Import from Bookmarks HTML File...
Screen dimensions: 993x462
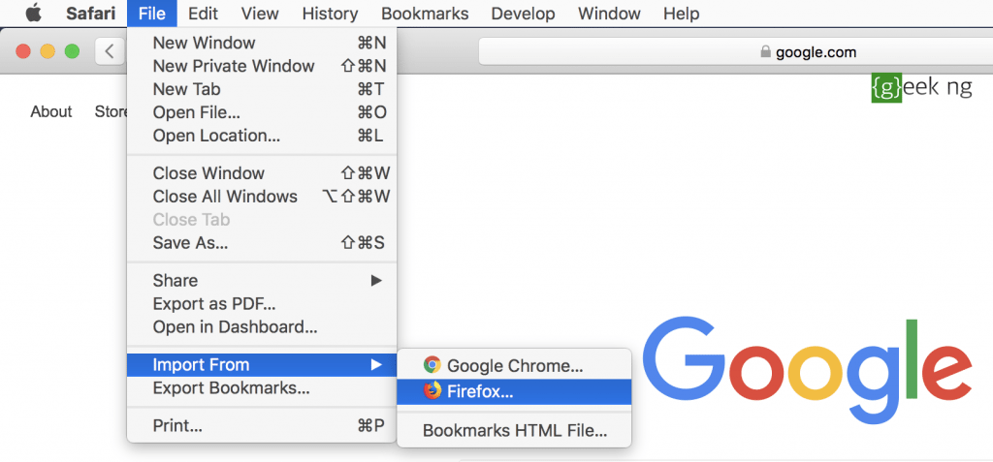(x=514, y=431)
